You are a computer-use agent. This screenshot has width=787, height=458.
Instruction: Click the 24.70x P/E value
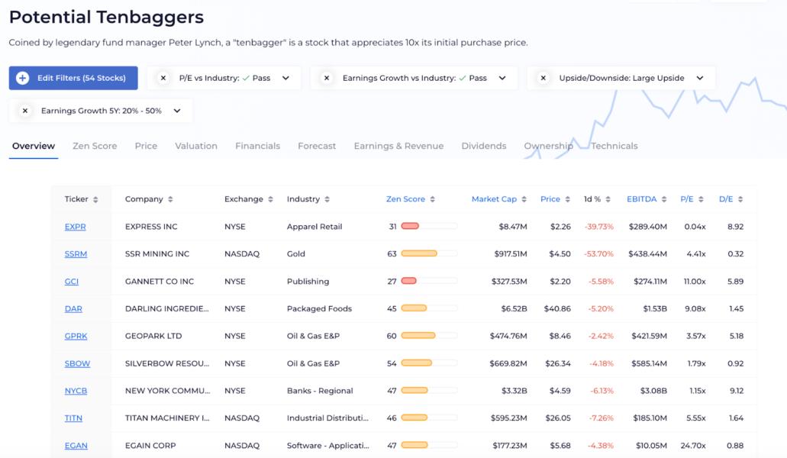point(692,446)
